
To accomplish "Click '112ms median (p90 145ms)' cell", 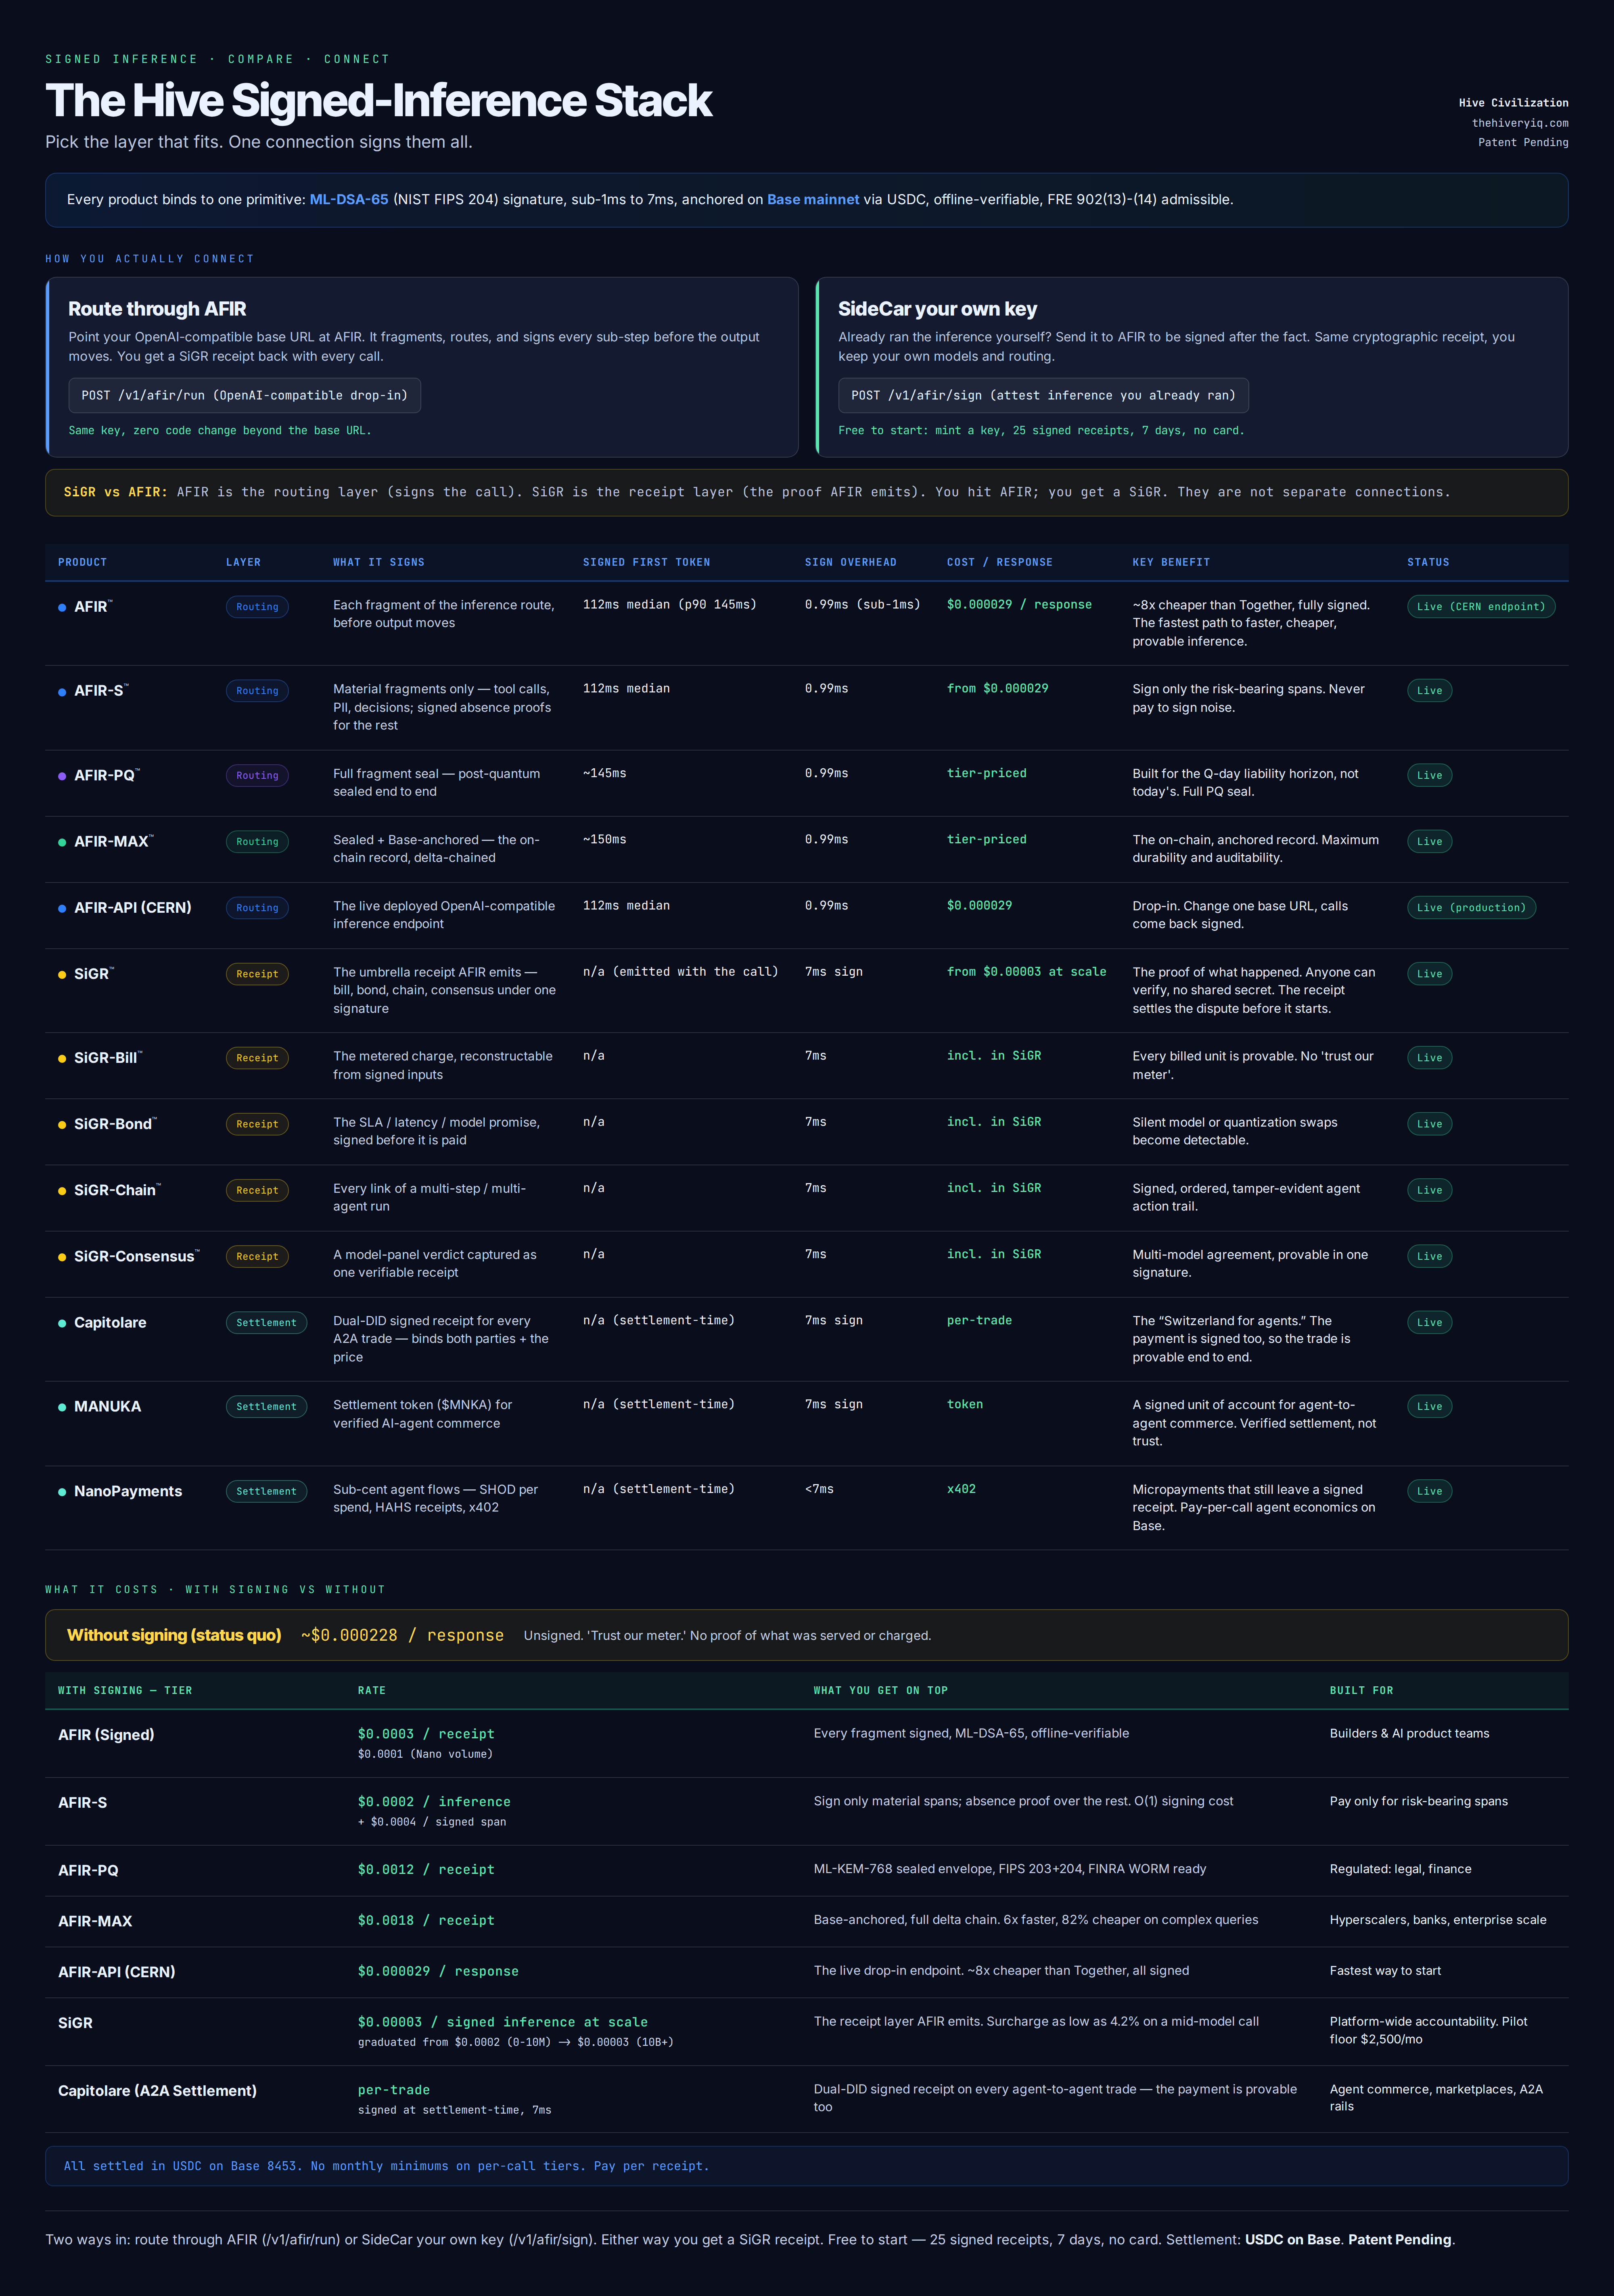I will tap(669, 605).
